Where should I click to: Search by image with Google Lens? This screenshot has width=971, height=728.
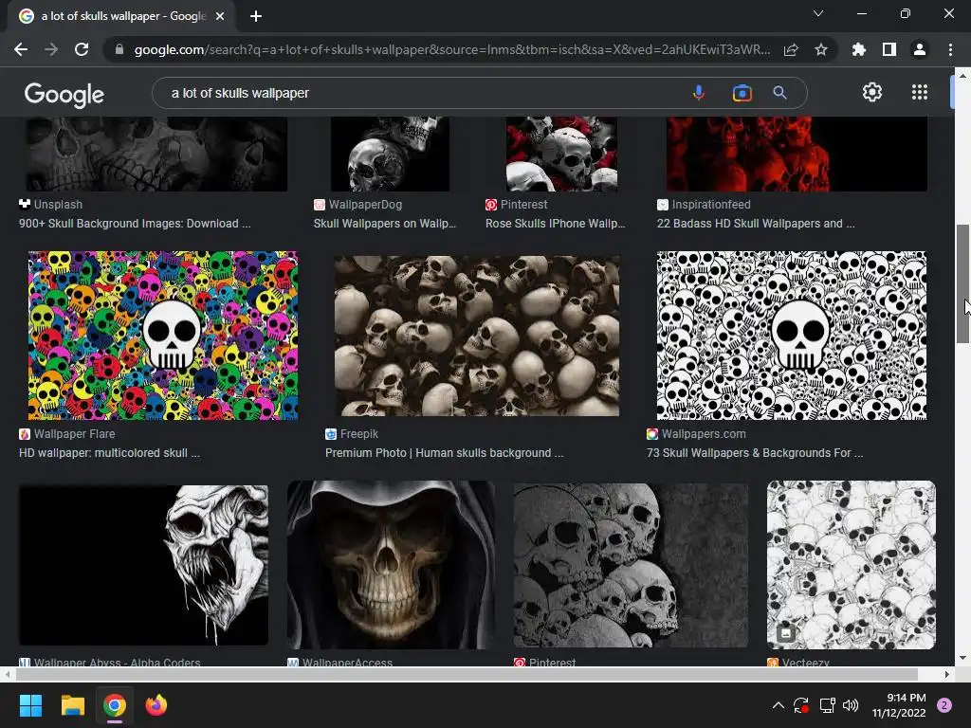point(742,93)
